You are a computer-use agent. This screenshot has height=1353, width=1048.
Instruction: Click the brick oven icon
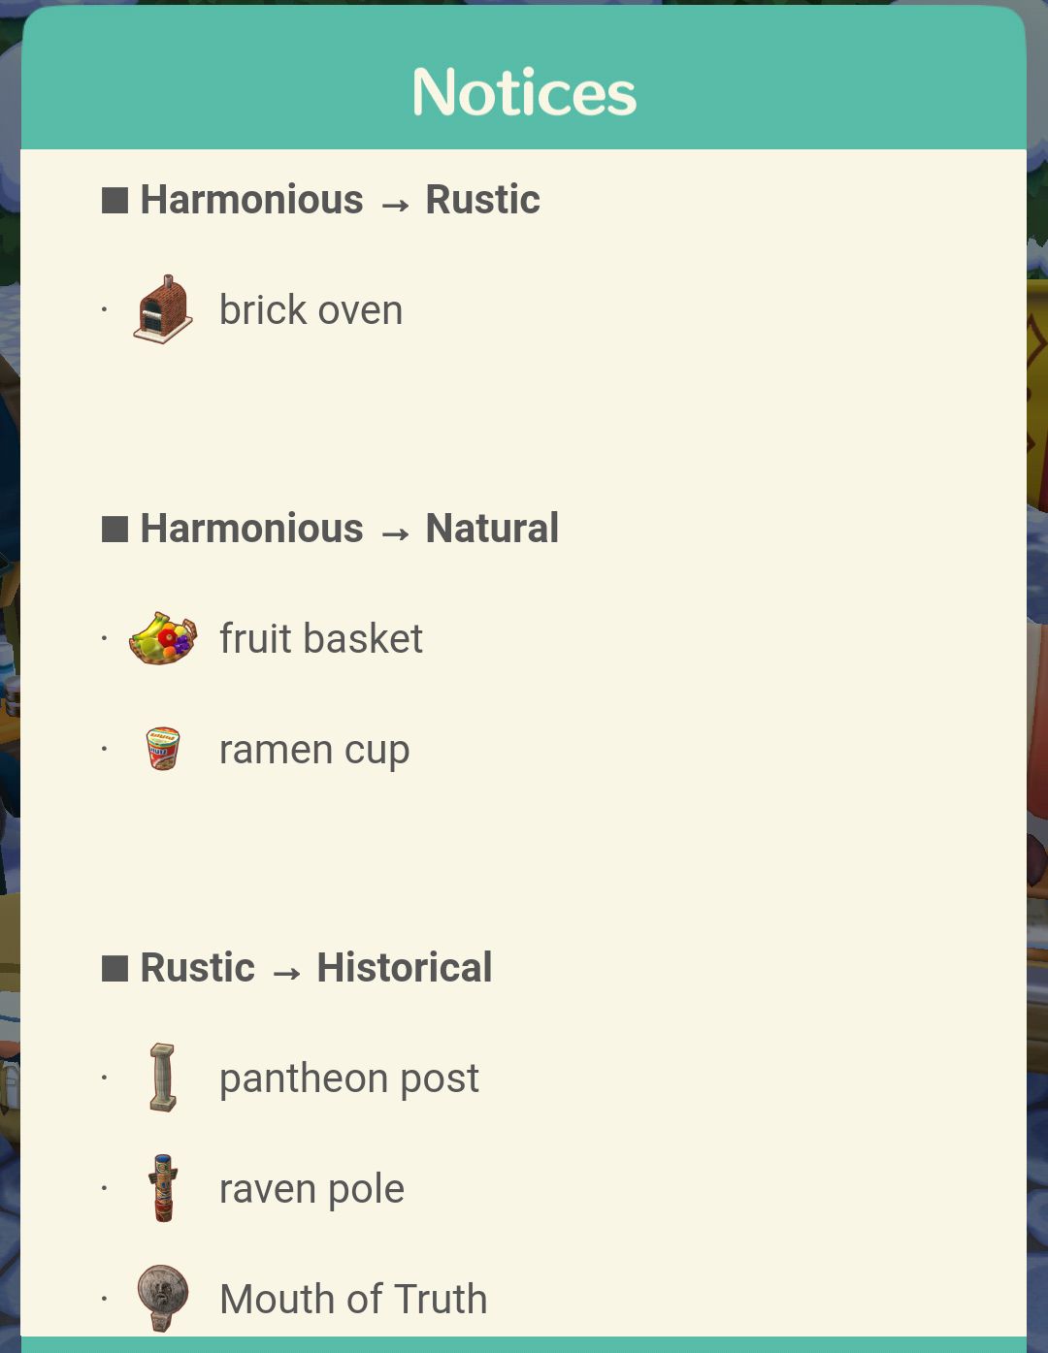pos(163,310)
